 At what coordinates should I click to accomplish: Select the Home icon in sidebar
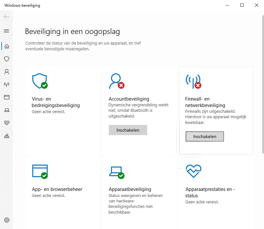[7, 46]
